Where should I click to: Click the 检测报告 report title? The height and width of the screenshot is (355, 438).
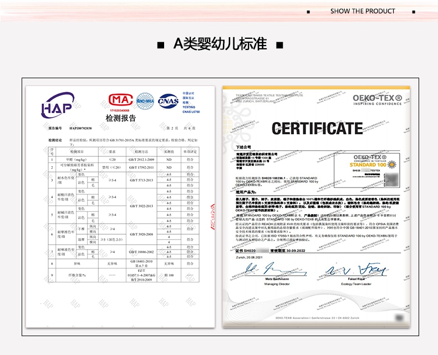(x=120, y=118)
